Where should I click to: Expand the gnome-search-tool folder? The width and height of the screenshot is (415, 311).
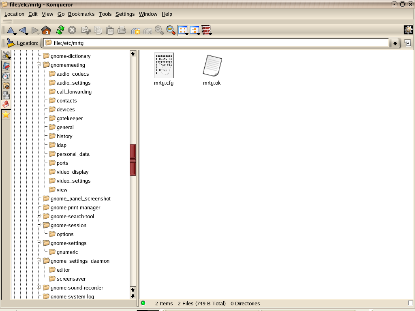coord(39,216)
